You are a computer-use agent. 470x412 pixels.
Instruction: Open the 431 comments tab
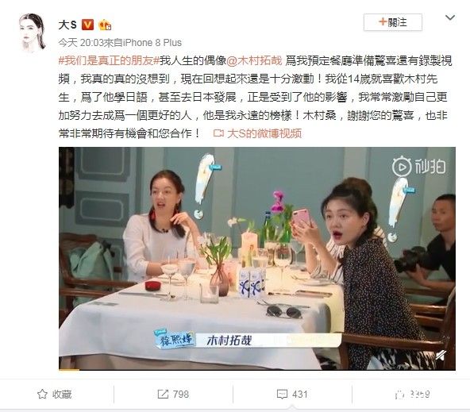[292, 395]
